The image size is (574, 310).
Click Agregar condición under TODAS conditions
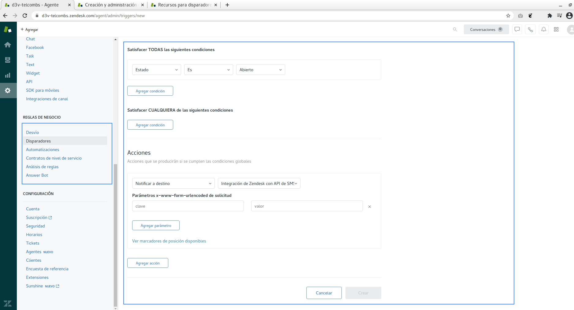pos(150,91)
